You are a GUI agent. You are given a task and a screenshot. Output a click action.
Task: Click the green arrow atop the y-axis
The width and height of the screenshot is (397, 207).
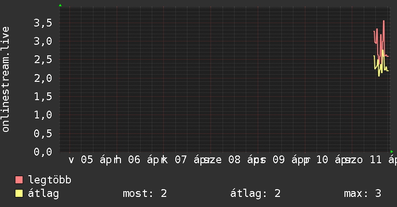[60, 5]
